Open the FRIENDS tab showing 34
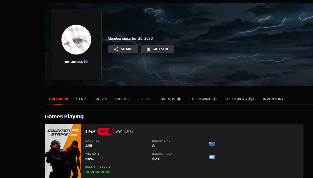Screen dimensions: 313x178 (x=170, y=99)
